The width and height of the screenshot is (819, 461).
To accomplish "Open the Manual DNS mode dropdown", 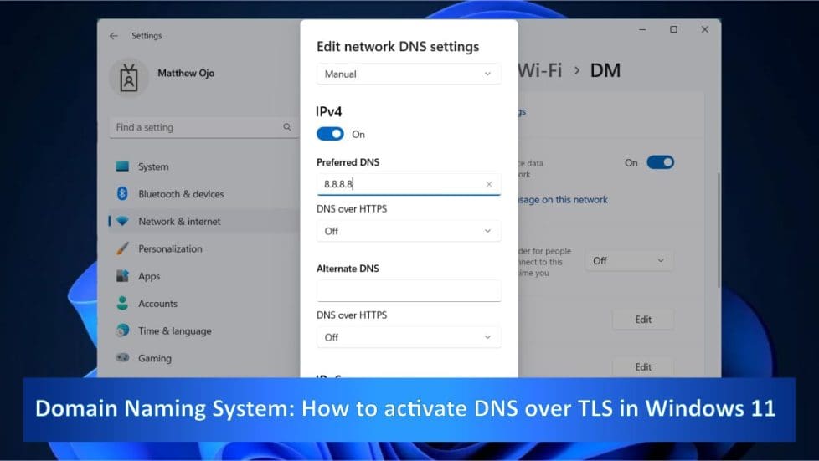I will pos(409,74).
